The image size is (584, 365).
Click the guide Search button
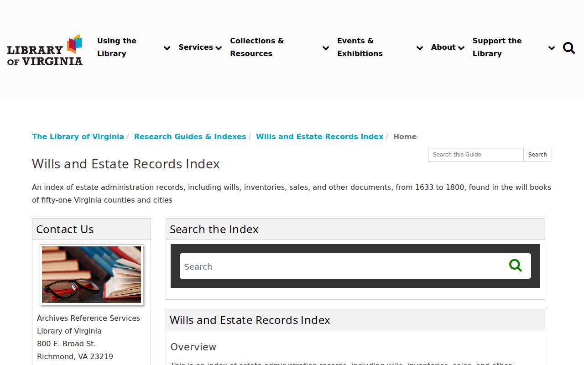click(x=537, y=155)
